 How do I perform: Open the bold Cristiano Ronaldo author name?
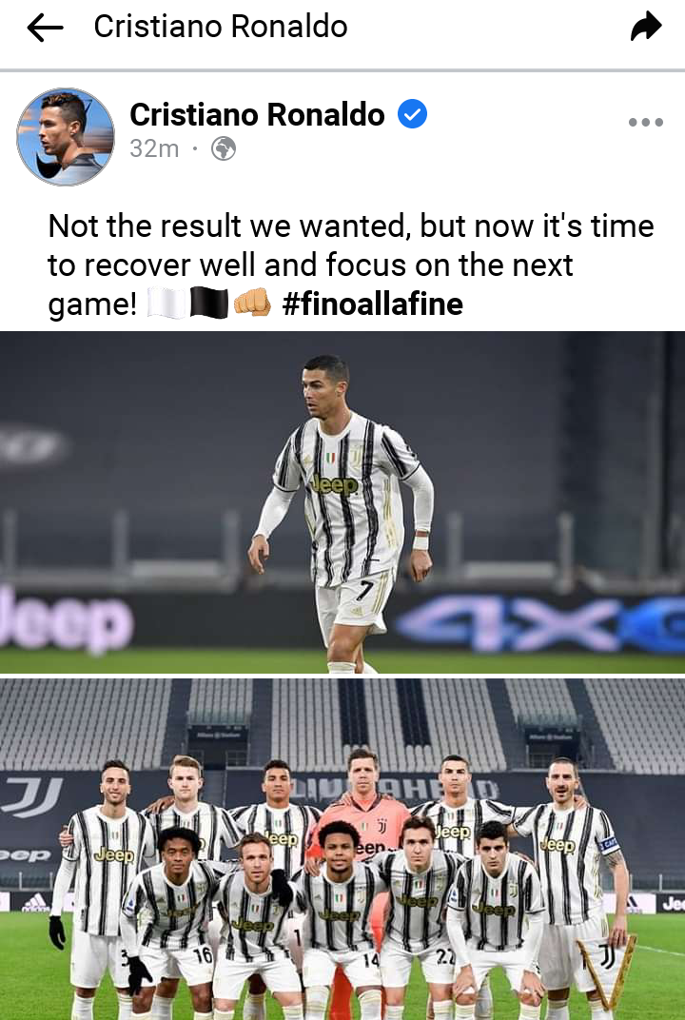coord(257,114)
